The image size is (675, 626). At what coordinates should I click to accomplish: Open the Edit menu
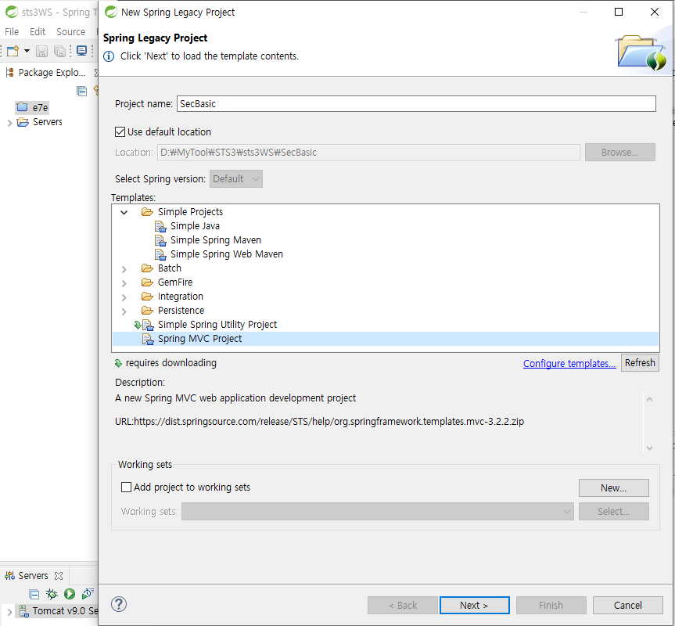point(38,31)
